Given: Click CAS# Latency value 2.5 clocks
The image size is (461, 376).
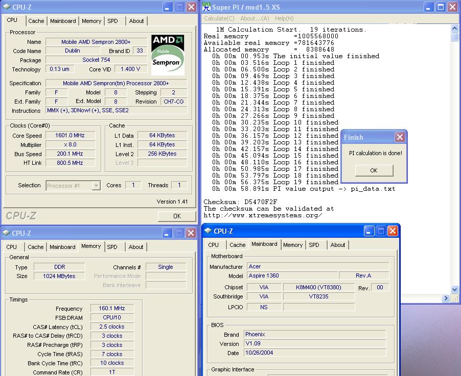Looking at the screenshot, I should click(112, 327).
